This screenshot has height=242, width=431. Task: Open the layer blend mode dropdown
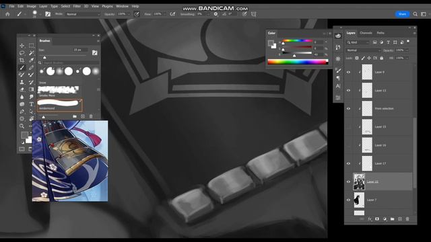[364, 50]
